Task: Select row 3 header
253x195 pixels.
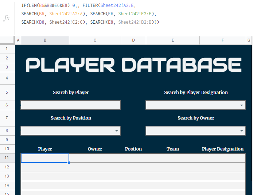Action: 7,67
